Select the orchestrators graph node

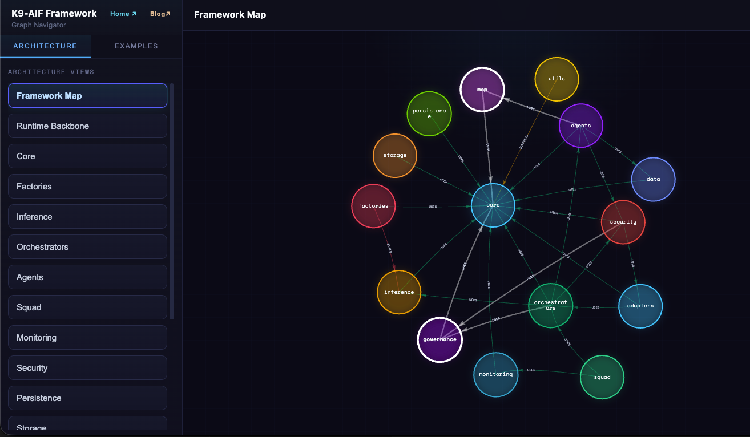[551, 305]
